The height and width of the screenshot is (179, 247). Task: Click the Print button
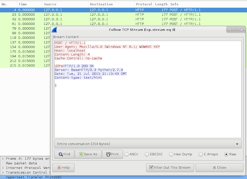click(112, 154)
